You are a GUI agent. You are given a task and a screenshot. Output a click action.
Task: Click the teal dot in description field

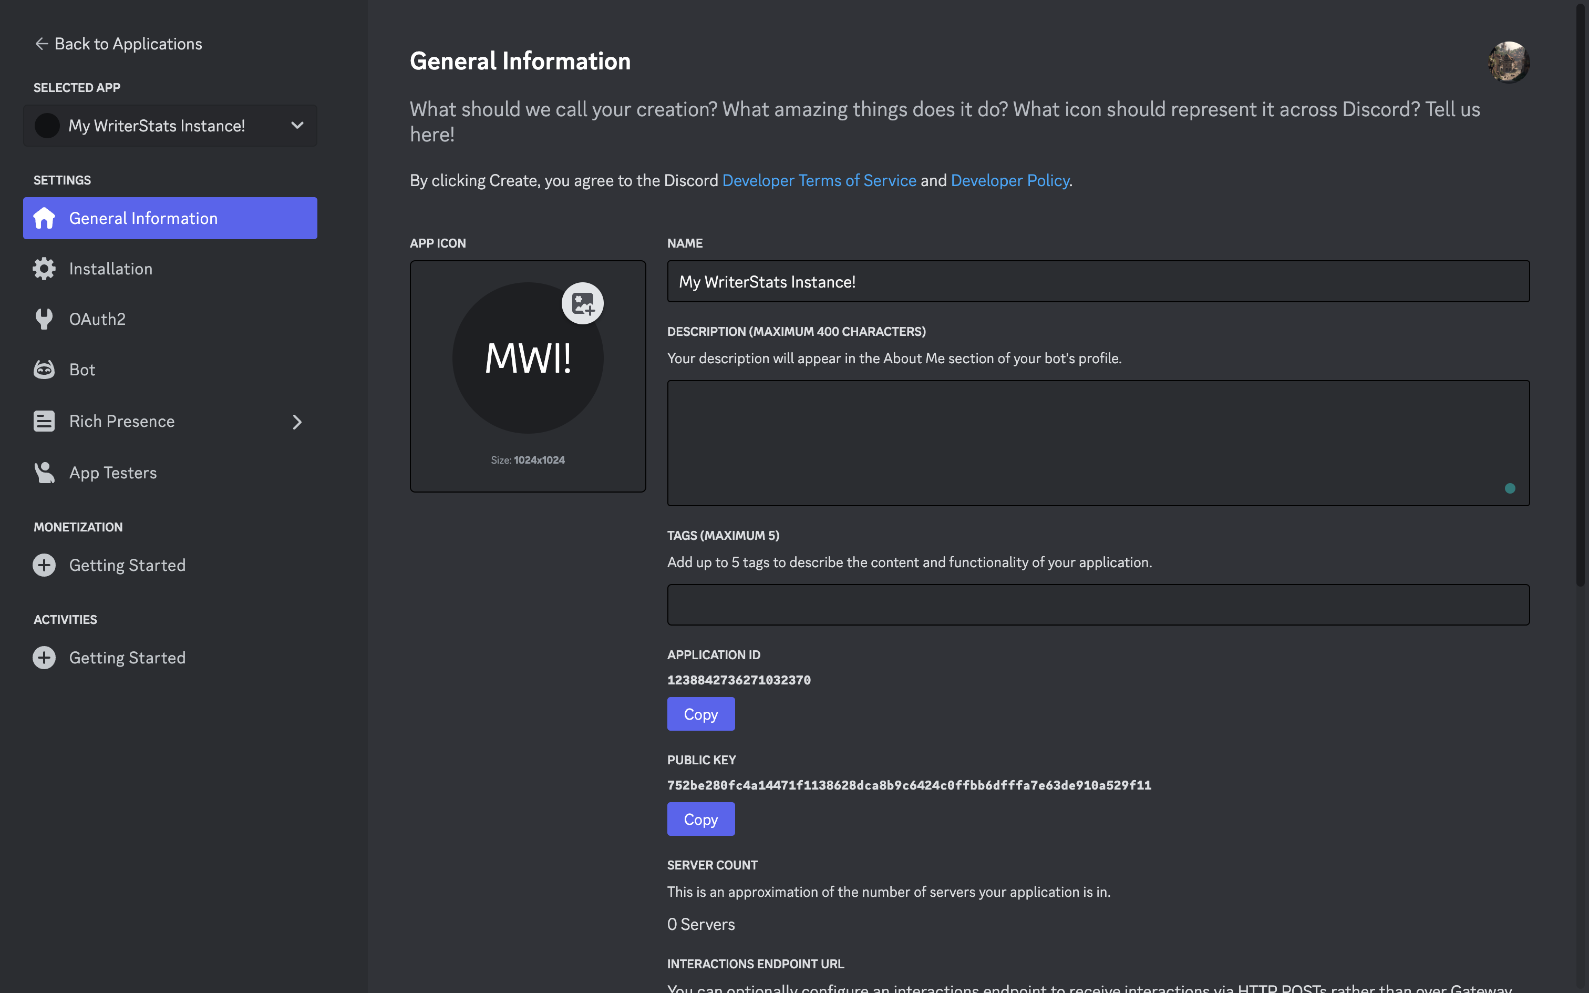pos(1510,488)
